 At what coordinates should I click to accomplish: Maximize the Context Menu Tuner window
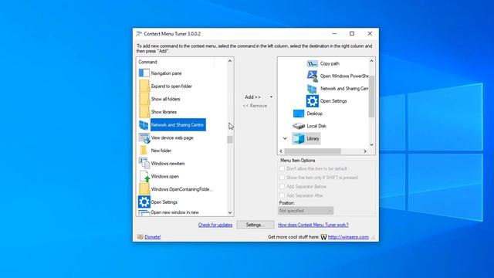pyautogui.click(x=352, y=33)
